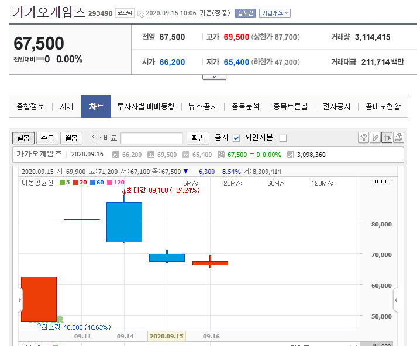
Task: Change the linear scale option
Action: (382, 181)
